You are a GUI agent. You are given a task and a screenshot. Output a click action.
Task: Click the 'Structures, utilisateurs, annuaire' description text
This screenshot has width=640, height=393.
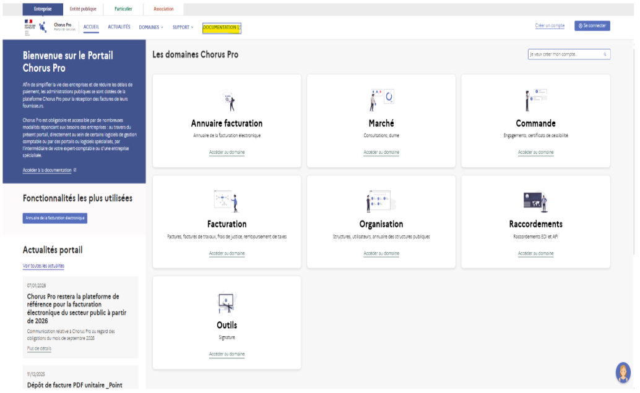381,237
